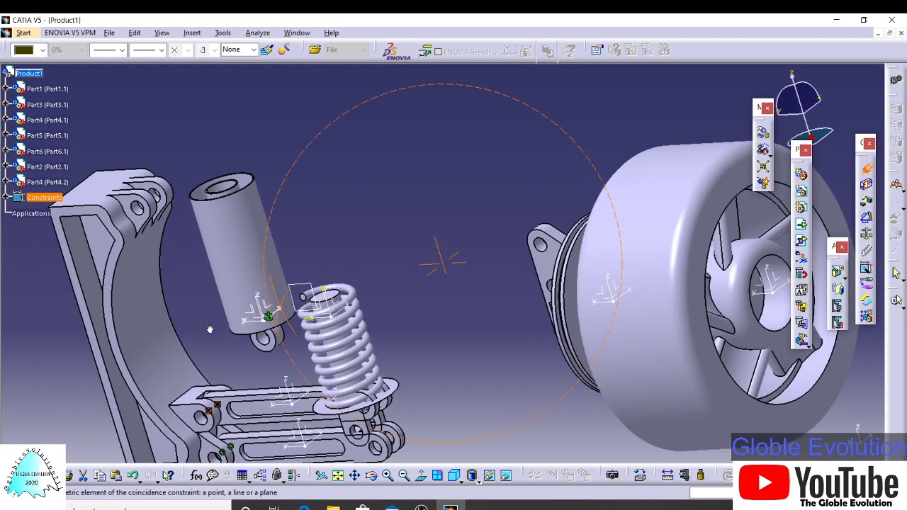Open the File menu
This screenshot has width=907, height=510.
[x=109, y=33]
